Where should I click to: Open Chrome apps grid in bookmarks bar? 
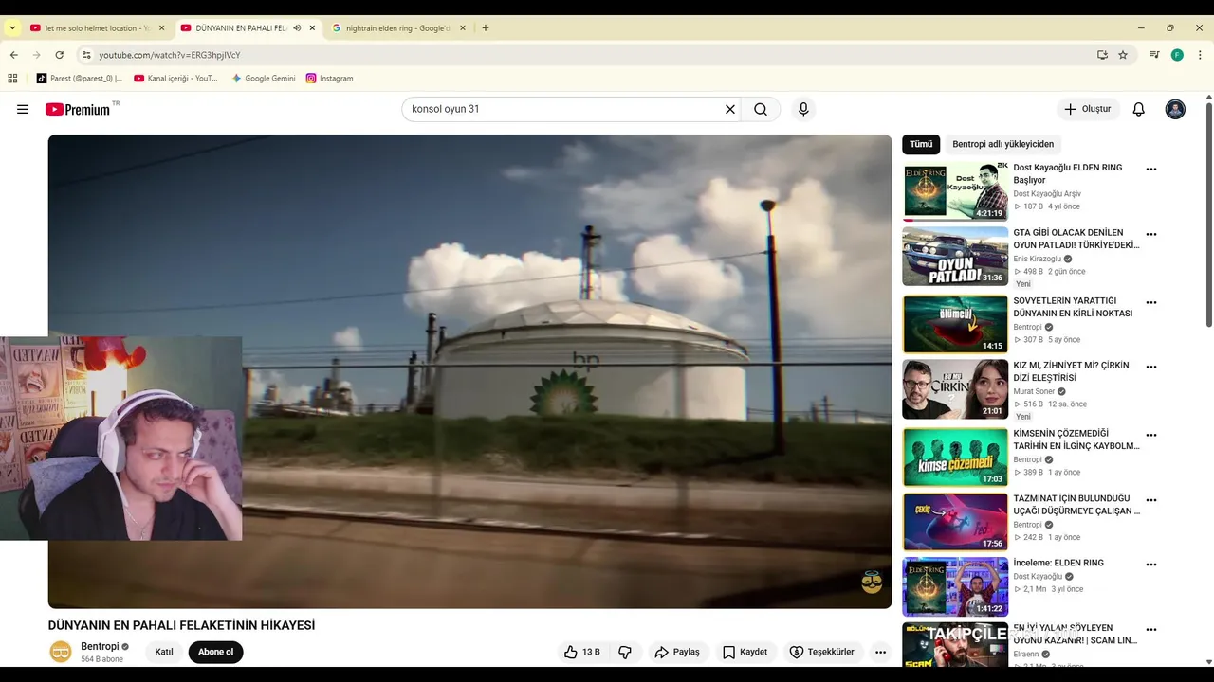pos(12,78)
